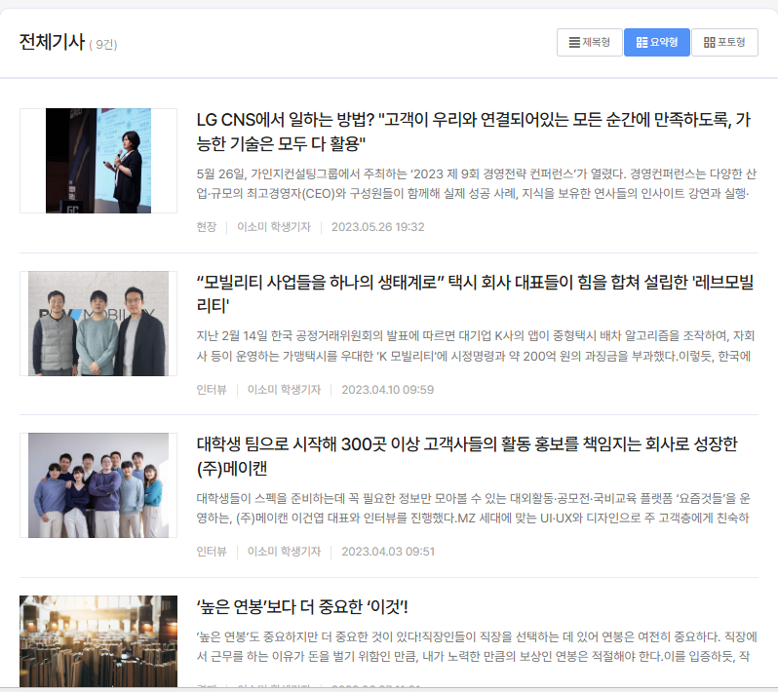Click the three men REV Mobility thumbnail
Screen dimensions: 778x692
pos(98,324)
